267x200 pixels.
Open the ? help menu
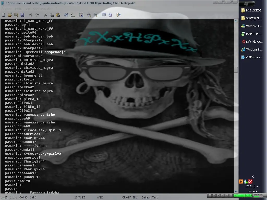[x=56, y=9]
